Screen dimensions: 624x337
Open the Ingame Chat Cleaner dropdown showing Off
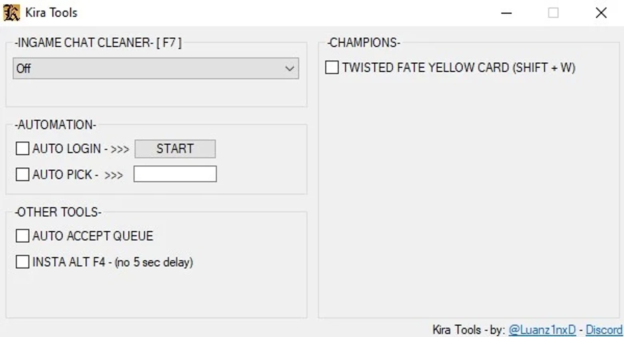[x=156, y=68]
